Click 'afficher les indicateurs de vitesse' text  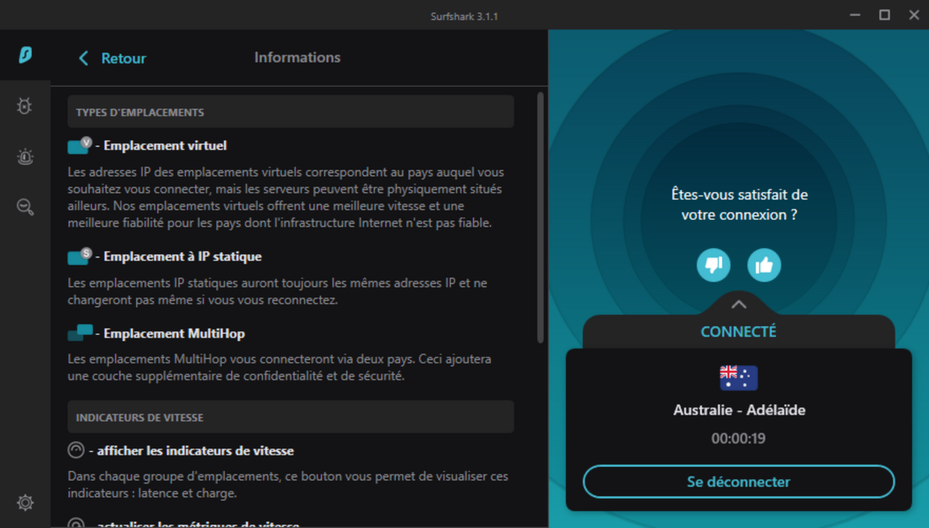click(x=195, y=451)
